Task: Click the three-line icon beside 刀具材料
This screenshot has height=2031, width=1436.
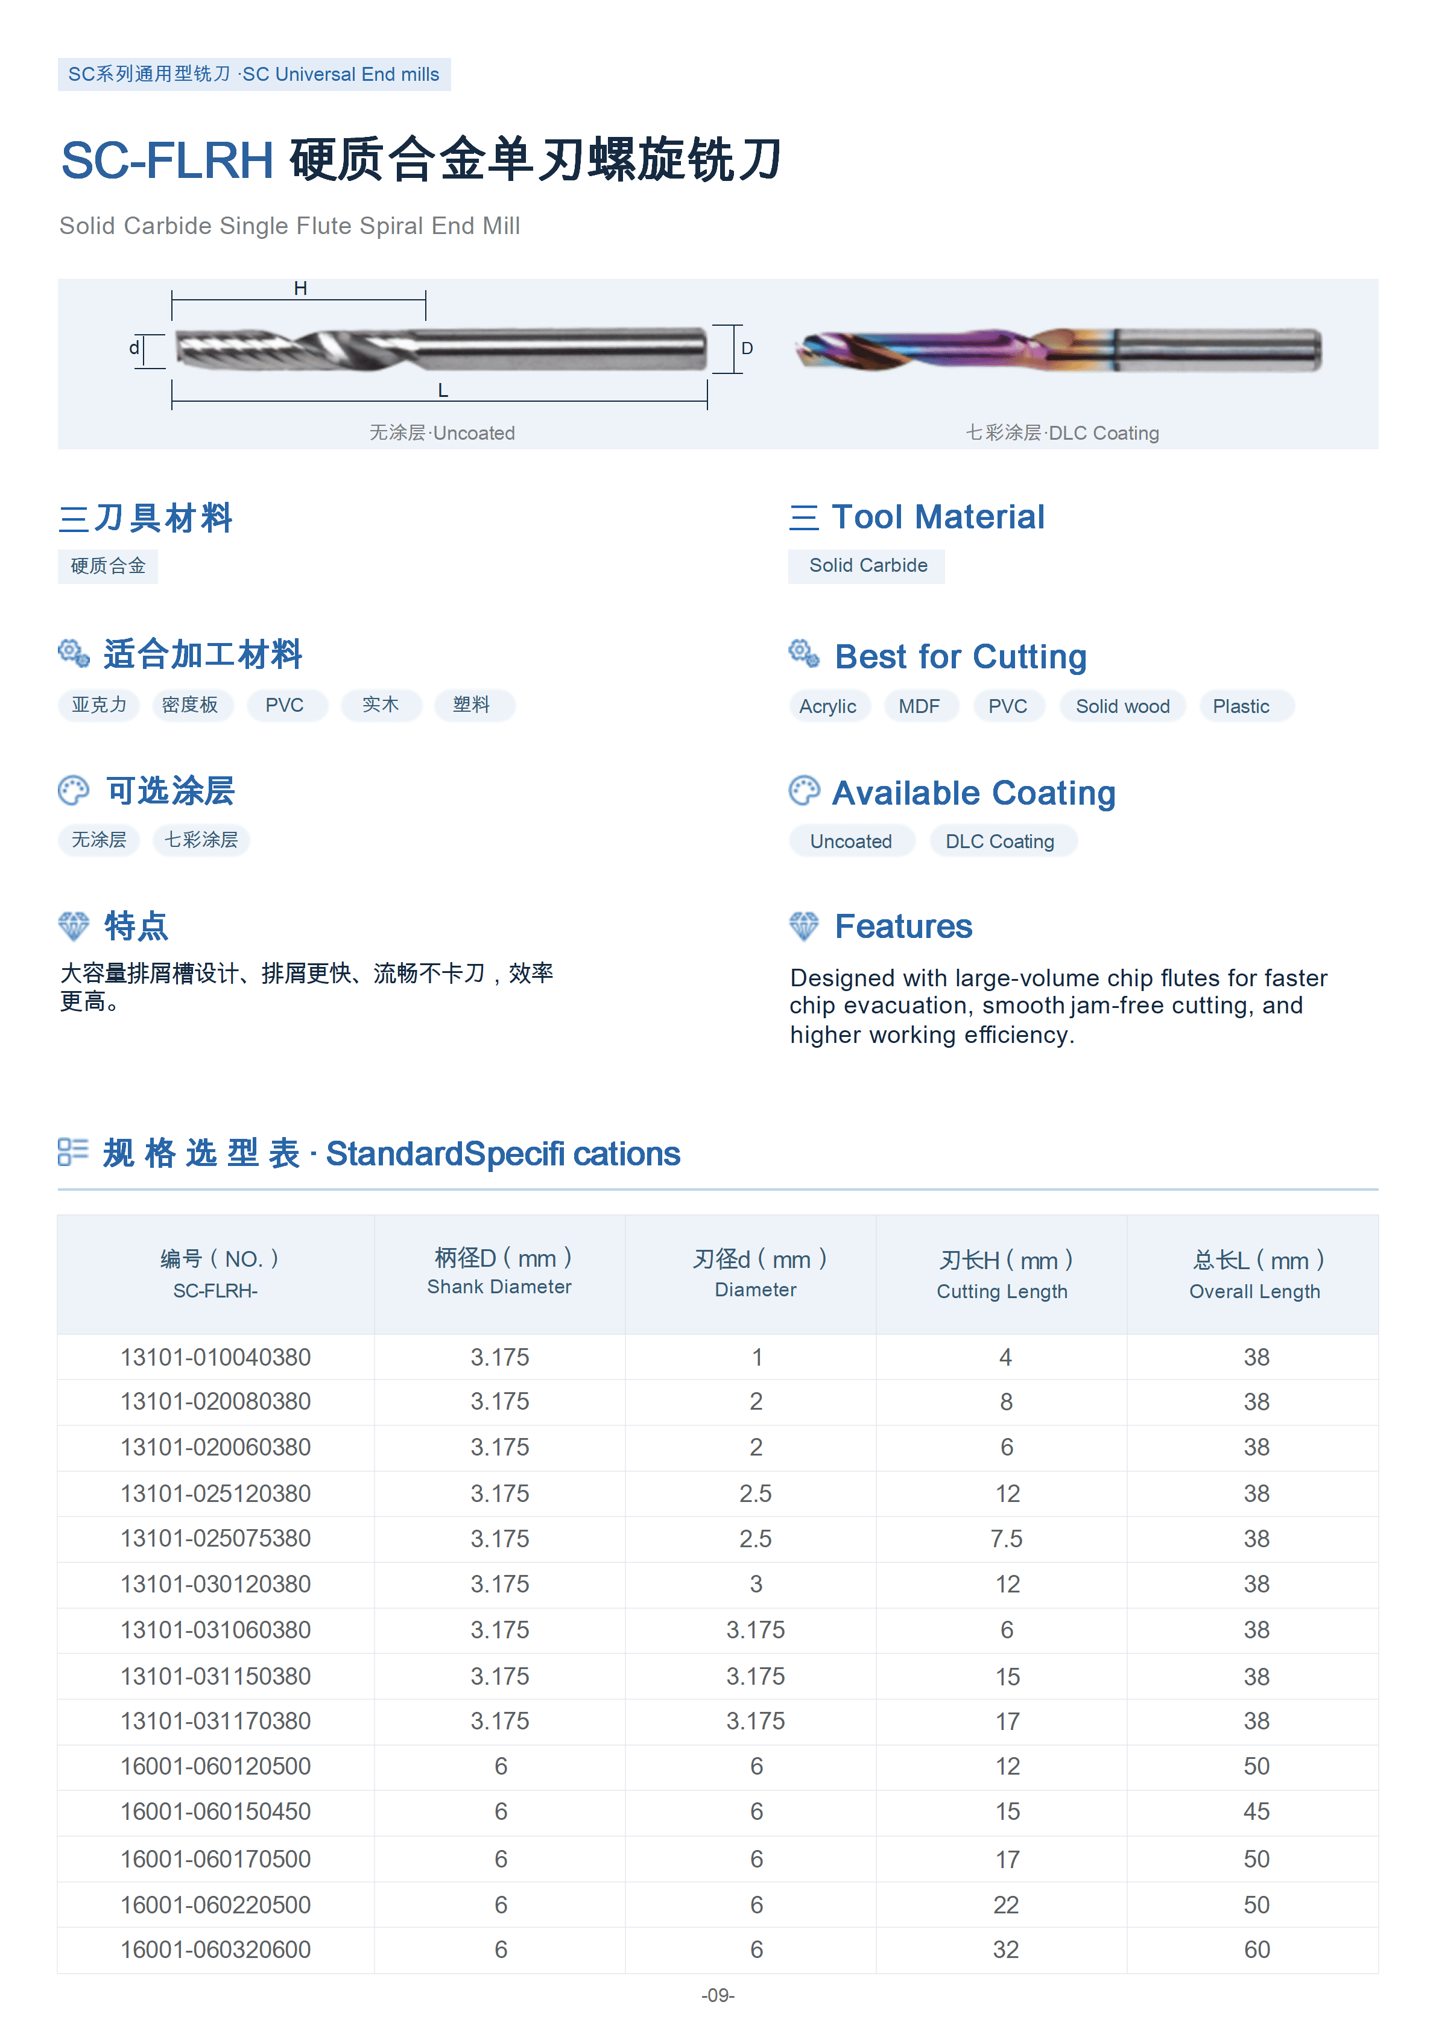Action: 74,519
